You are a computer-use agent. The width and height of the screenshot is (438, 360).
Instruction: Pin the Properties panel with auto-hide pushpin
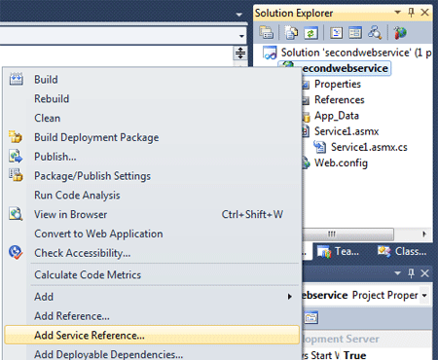tap(411, 273)
